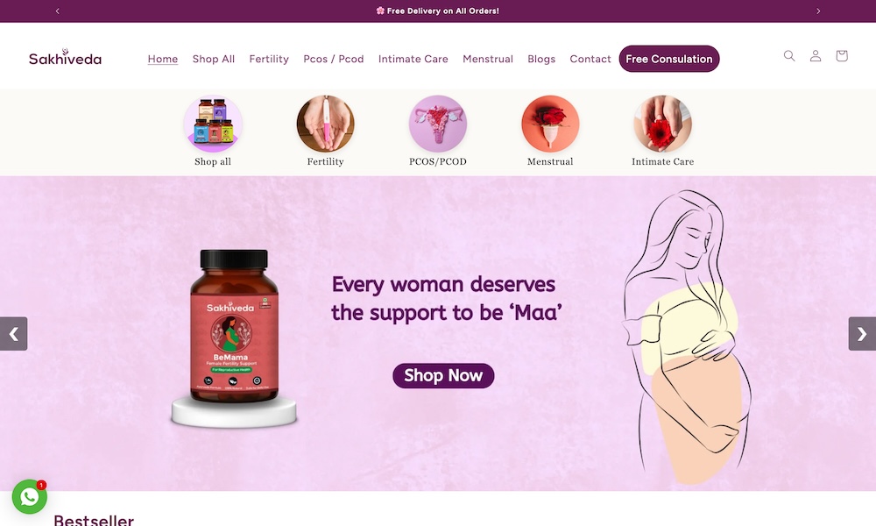Open the shopping cart icon

coord(841,55)
